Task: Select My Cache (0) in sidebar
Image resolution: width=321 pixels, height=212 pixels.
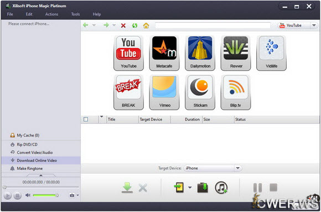Action: click(41, 135)
